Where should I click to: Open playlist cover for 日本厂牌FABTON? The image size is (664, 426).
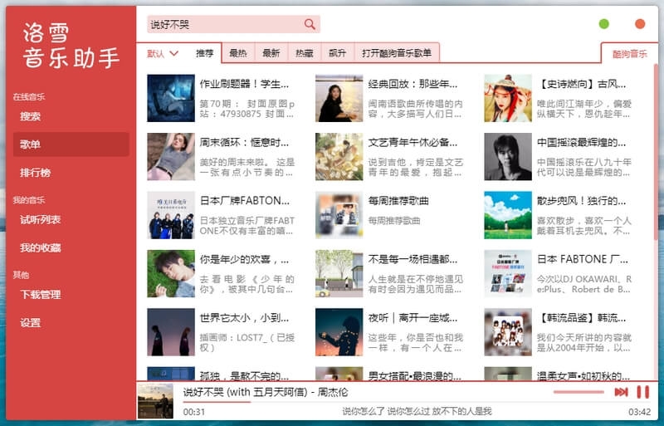coord(171,215)
